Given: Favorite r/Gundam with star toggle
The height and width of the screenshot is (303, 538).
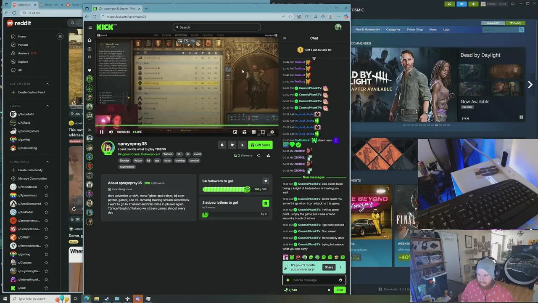Looking at the screenshot, I should click(x=46, y=263).
